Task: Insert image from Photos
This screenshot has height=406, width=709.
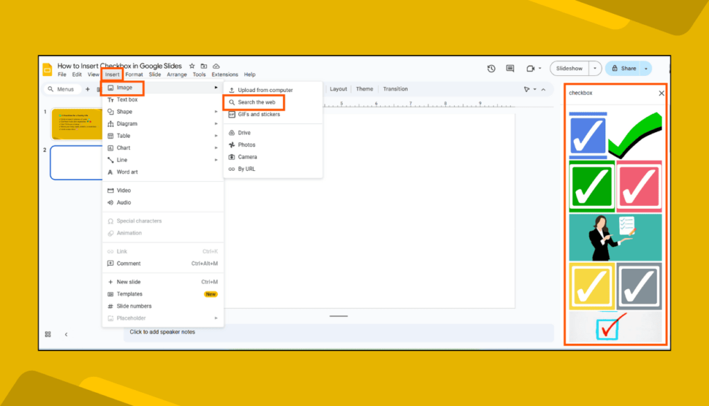Action: [x=273, y=145]
